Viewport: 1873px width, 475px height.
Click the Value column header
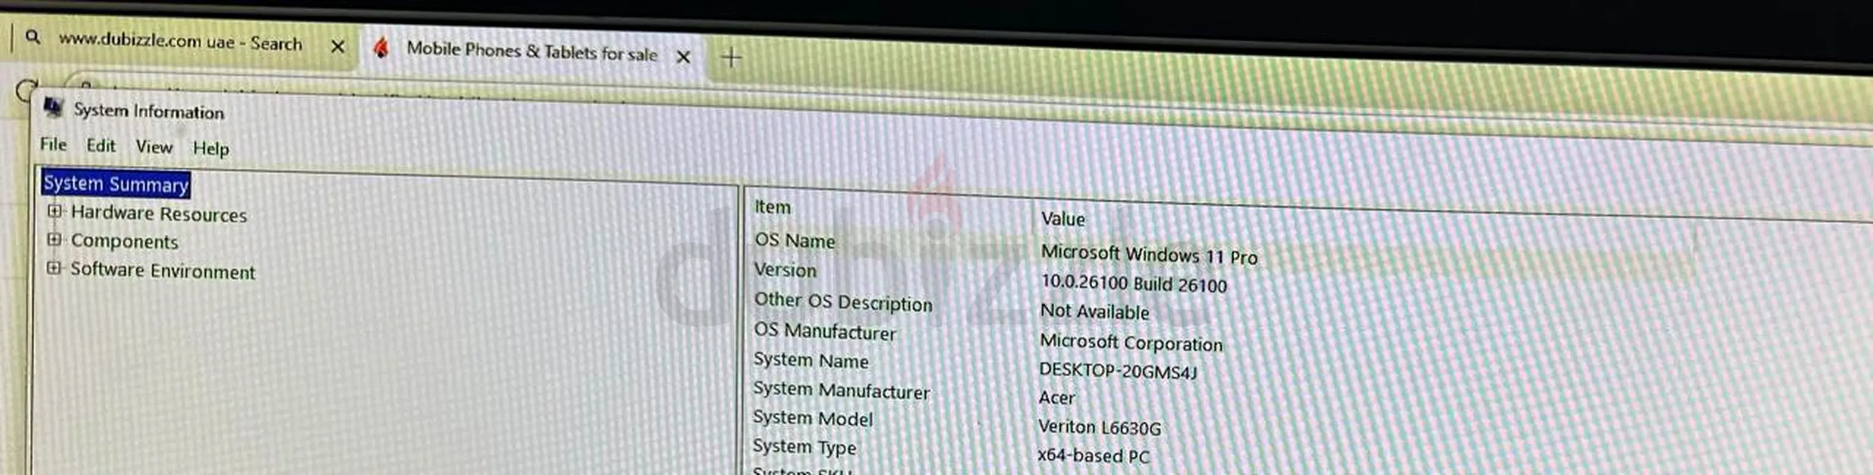pyautogui.click(x=1063, y=218)
